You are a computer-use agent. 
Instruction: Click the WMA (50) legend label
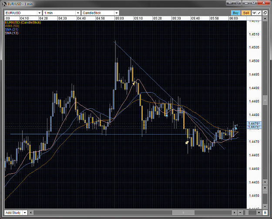click(x=12, y=26)
